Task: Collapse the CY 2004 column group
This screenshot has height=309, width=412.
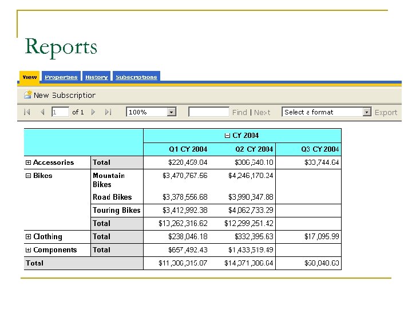Action: pyautogui.click(x=227, y=136)
